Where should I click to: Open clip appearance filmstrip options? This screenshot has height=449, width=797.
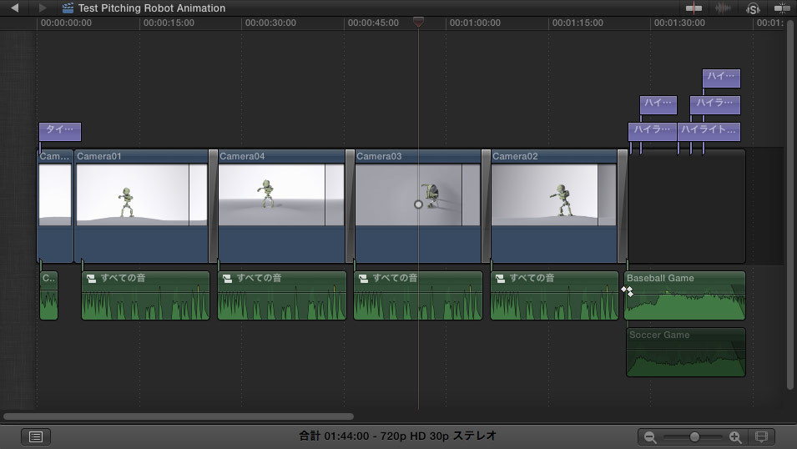coord(761,436)
